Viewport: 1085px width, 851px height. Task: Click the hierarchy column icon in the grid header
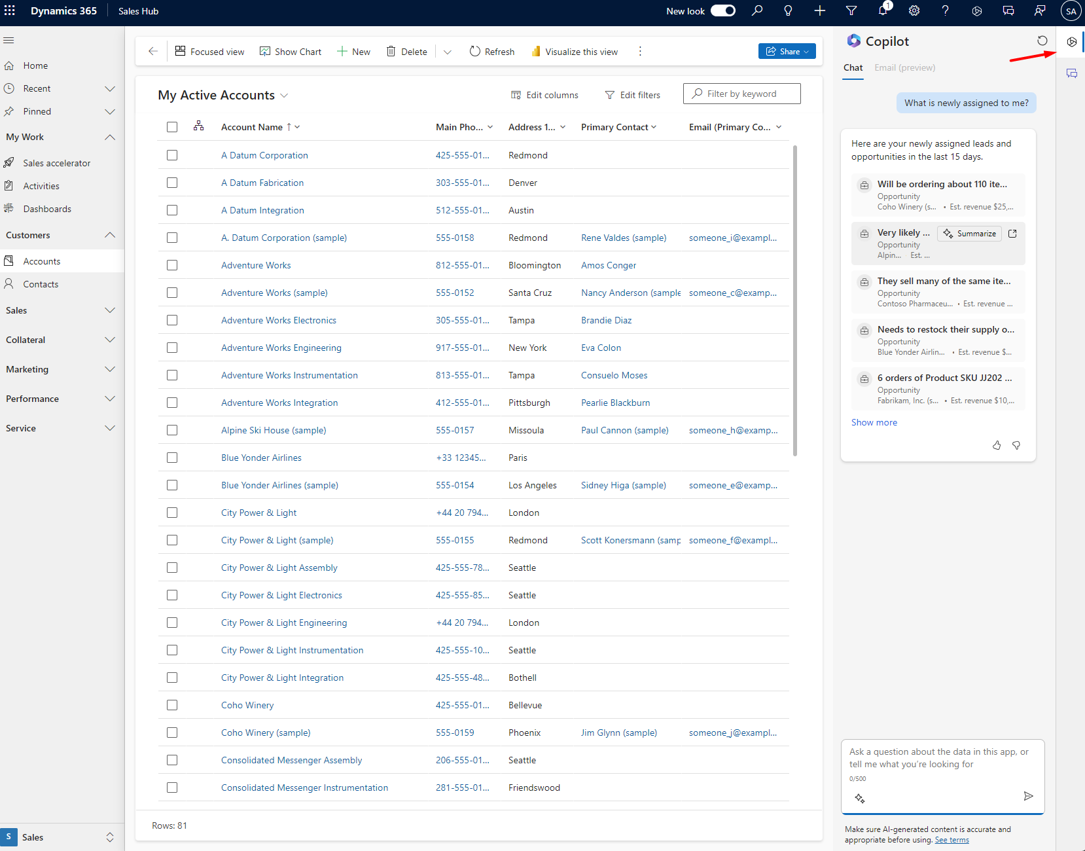(x=199, y=126)
